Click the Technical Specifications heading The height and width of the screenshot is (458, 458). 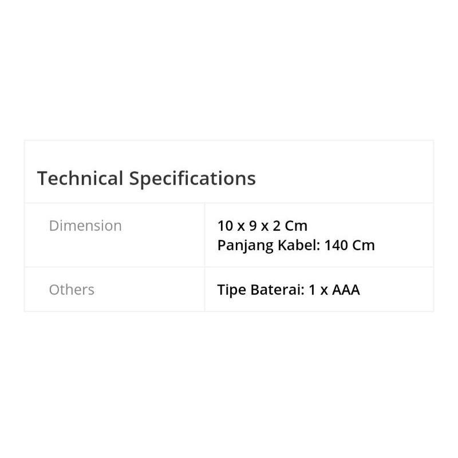coord(146,179)
